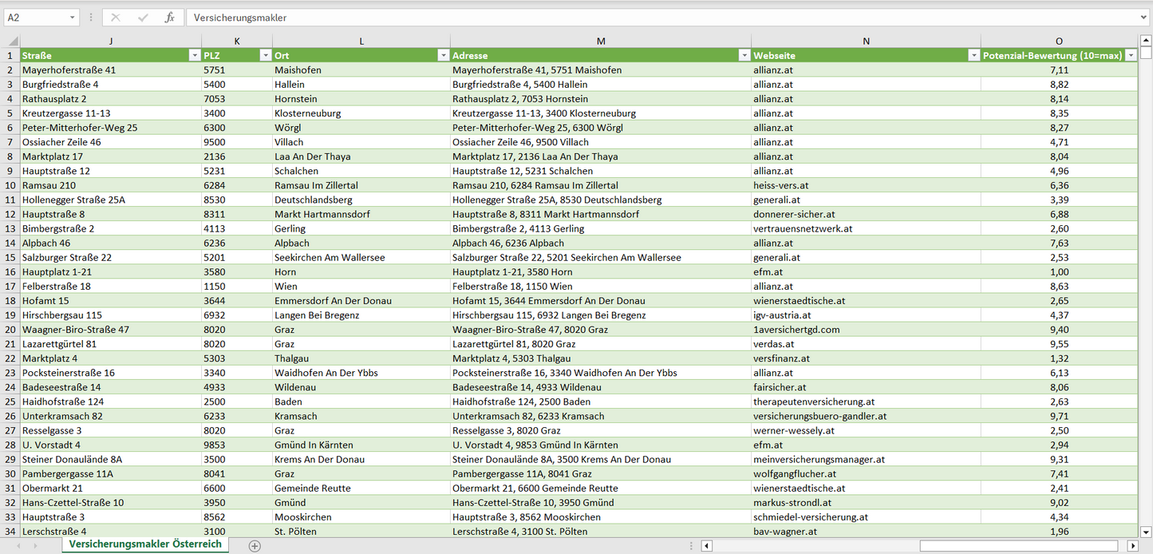Click the Enter checkmark icon in formula bar
The width and height of the screenshot is (1153, 554).
tap(143, 18)
